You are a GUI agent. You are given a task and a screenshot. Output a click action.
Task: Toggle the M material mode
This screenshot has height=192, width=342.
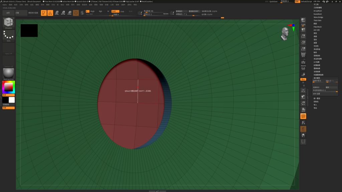click(108, 11)
